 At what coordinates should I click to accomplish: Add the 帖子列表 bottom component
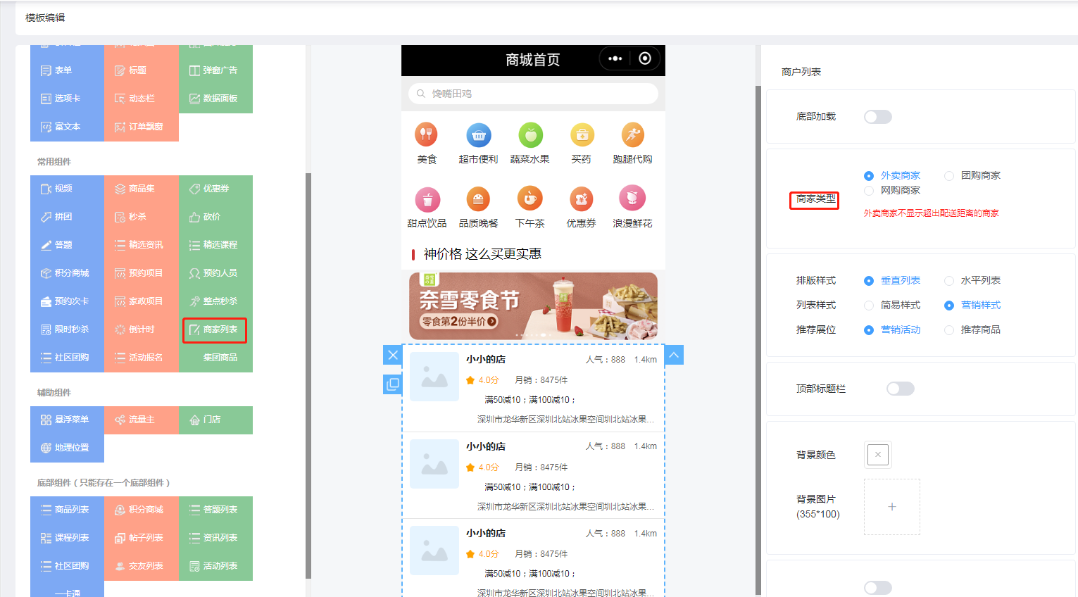coord(141,538)
